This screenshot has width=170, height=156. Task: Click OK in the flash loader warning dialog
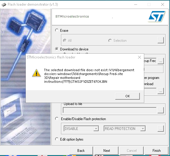click(127, 96)
